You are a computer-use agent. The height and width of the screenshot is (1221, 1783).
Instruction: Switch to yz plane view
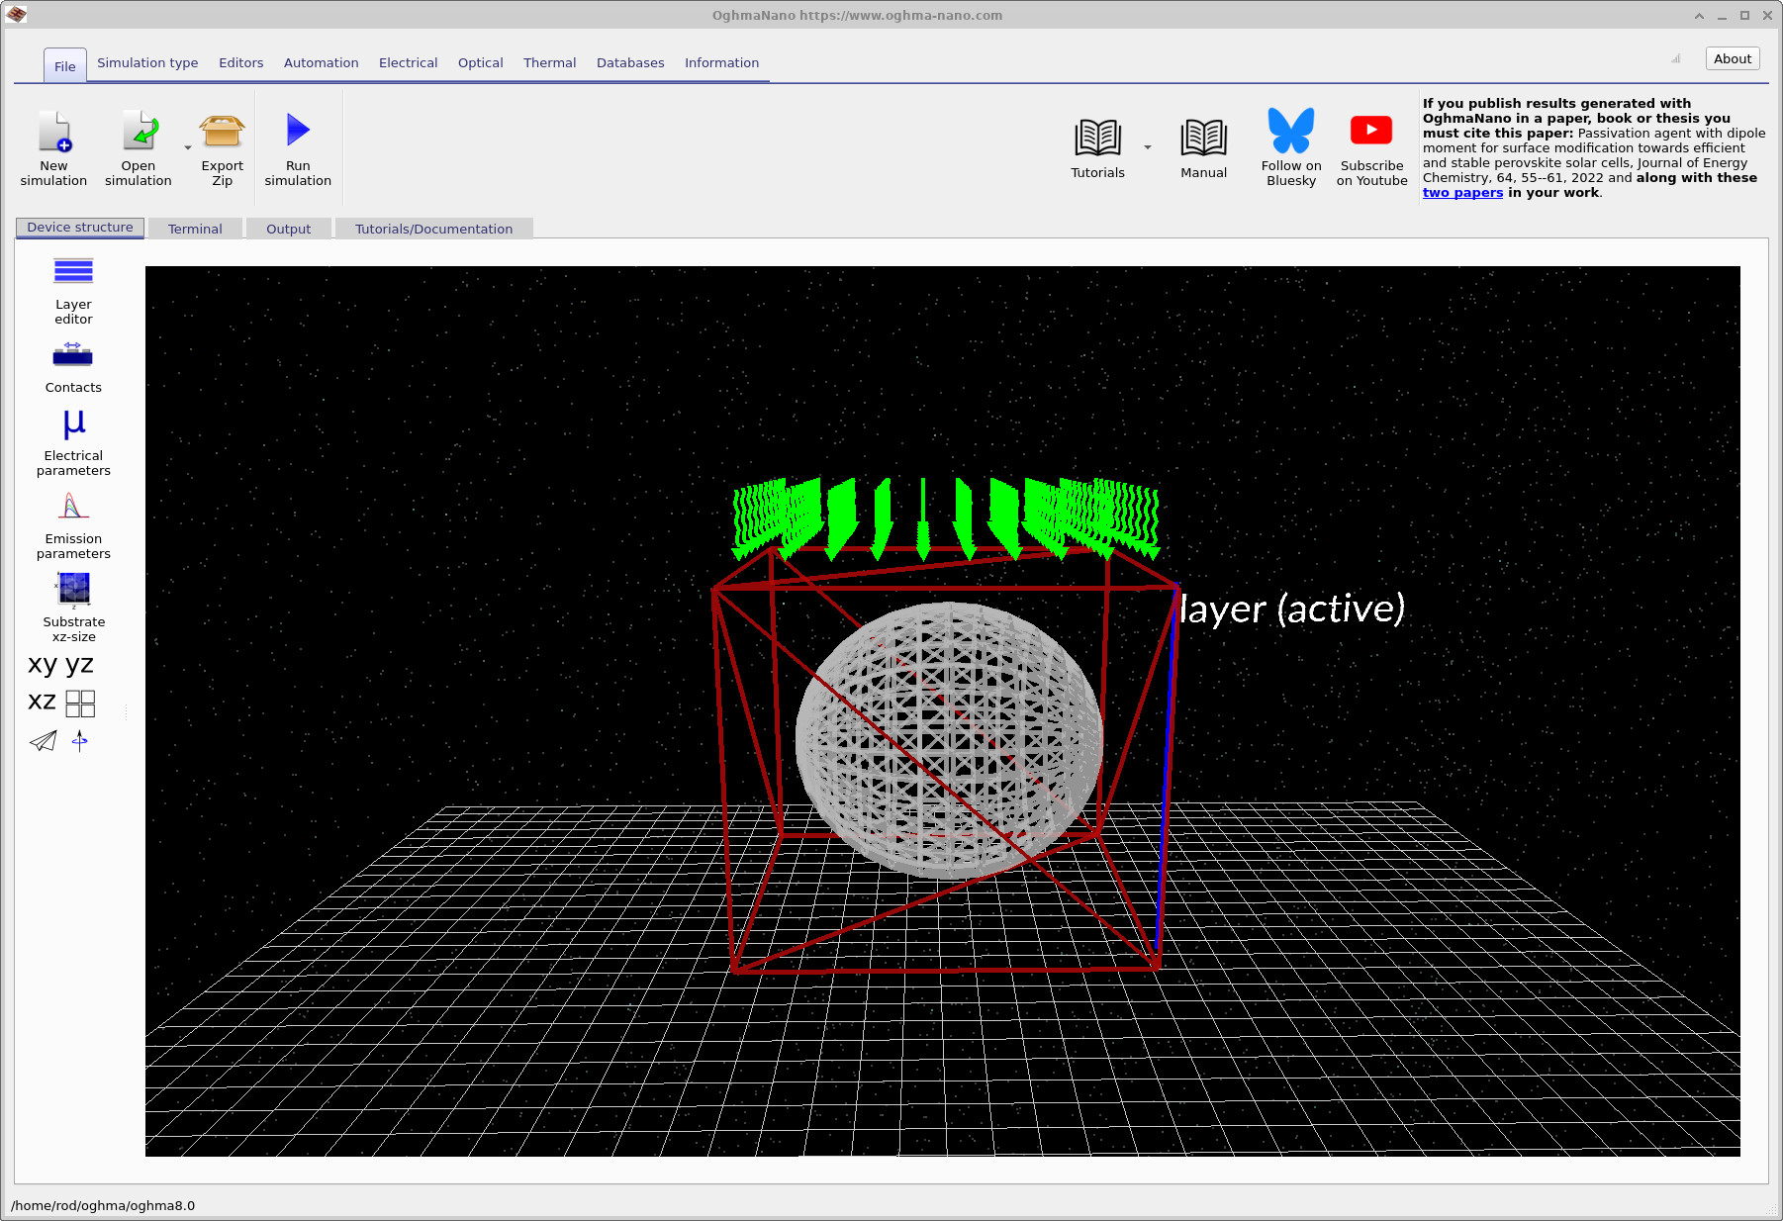[80, 665]
